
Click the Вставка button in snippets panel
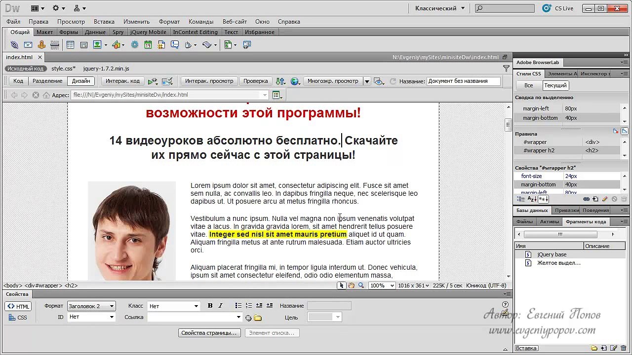pyautogui.click(x=526, y=349)
